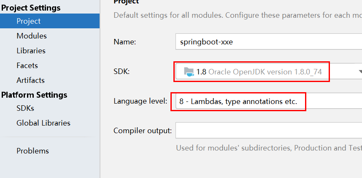Click the JDK folder icon in SDK field

(x=189, y=72)
